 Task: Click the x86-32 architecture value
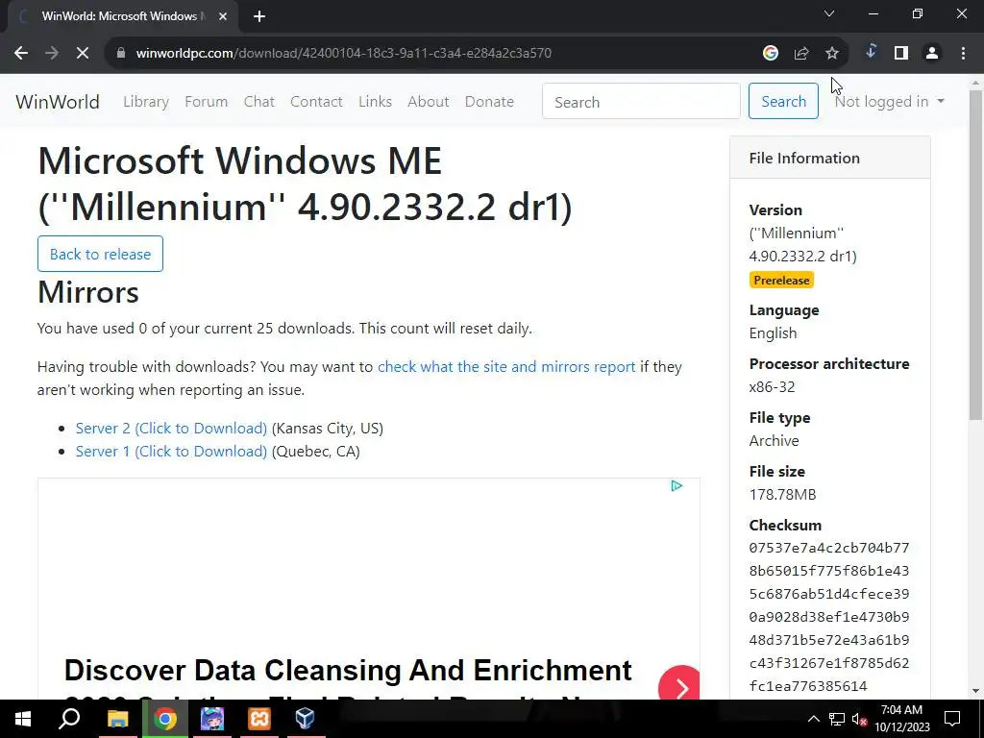tap(772, 386)
